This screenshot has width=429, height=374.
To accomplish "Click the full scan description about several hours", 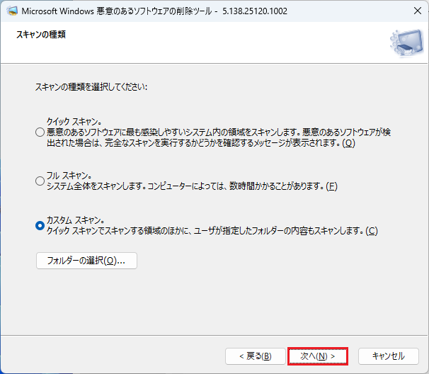I will click(x=191, y=186).
